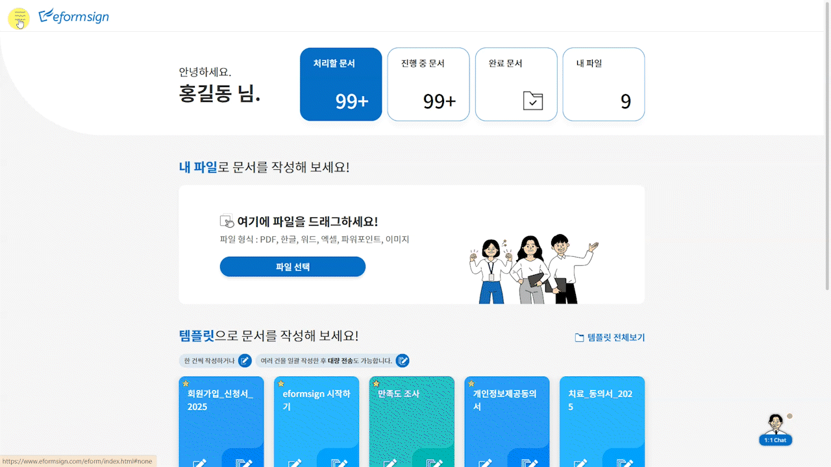Open the hamburger menu icon

pyautogui.click(x=19, y=18)
